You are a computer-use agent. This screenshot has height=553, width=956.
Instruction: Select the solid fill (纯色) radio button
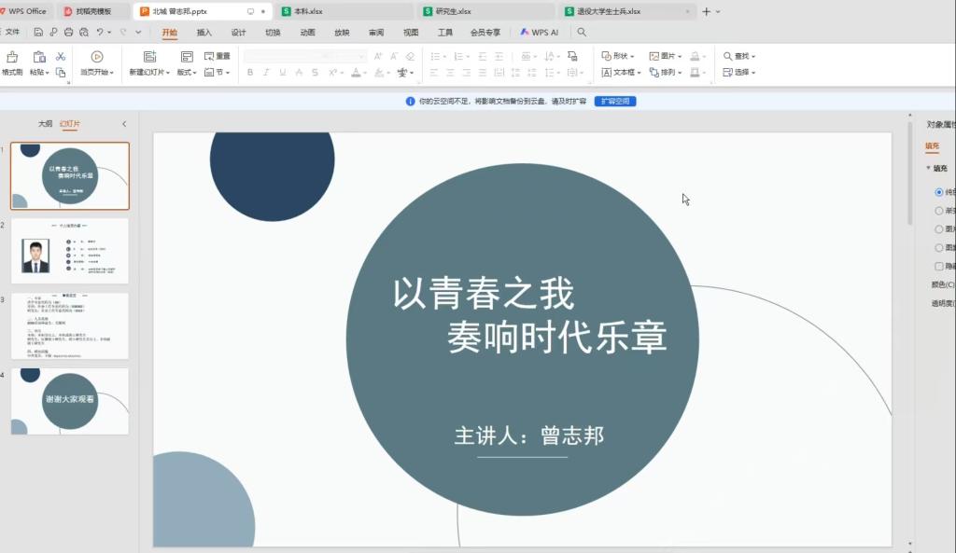[939, 192]
